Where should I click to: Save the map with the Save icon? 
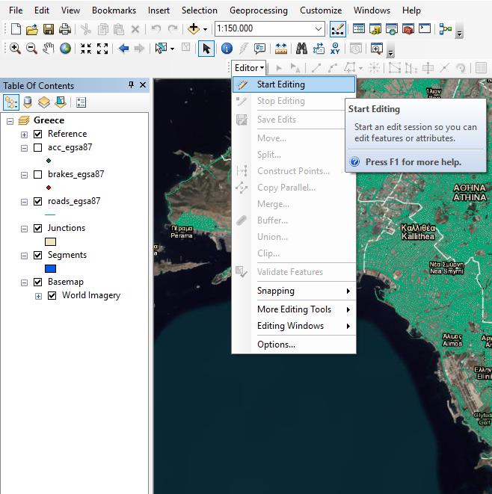point(48,29)
